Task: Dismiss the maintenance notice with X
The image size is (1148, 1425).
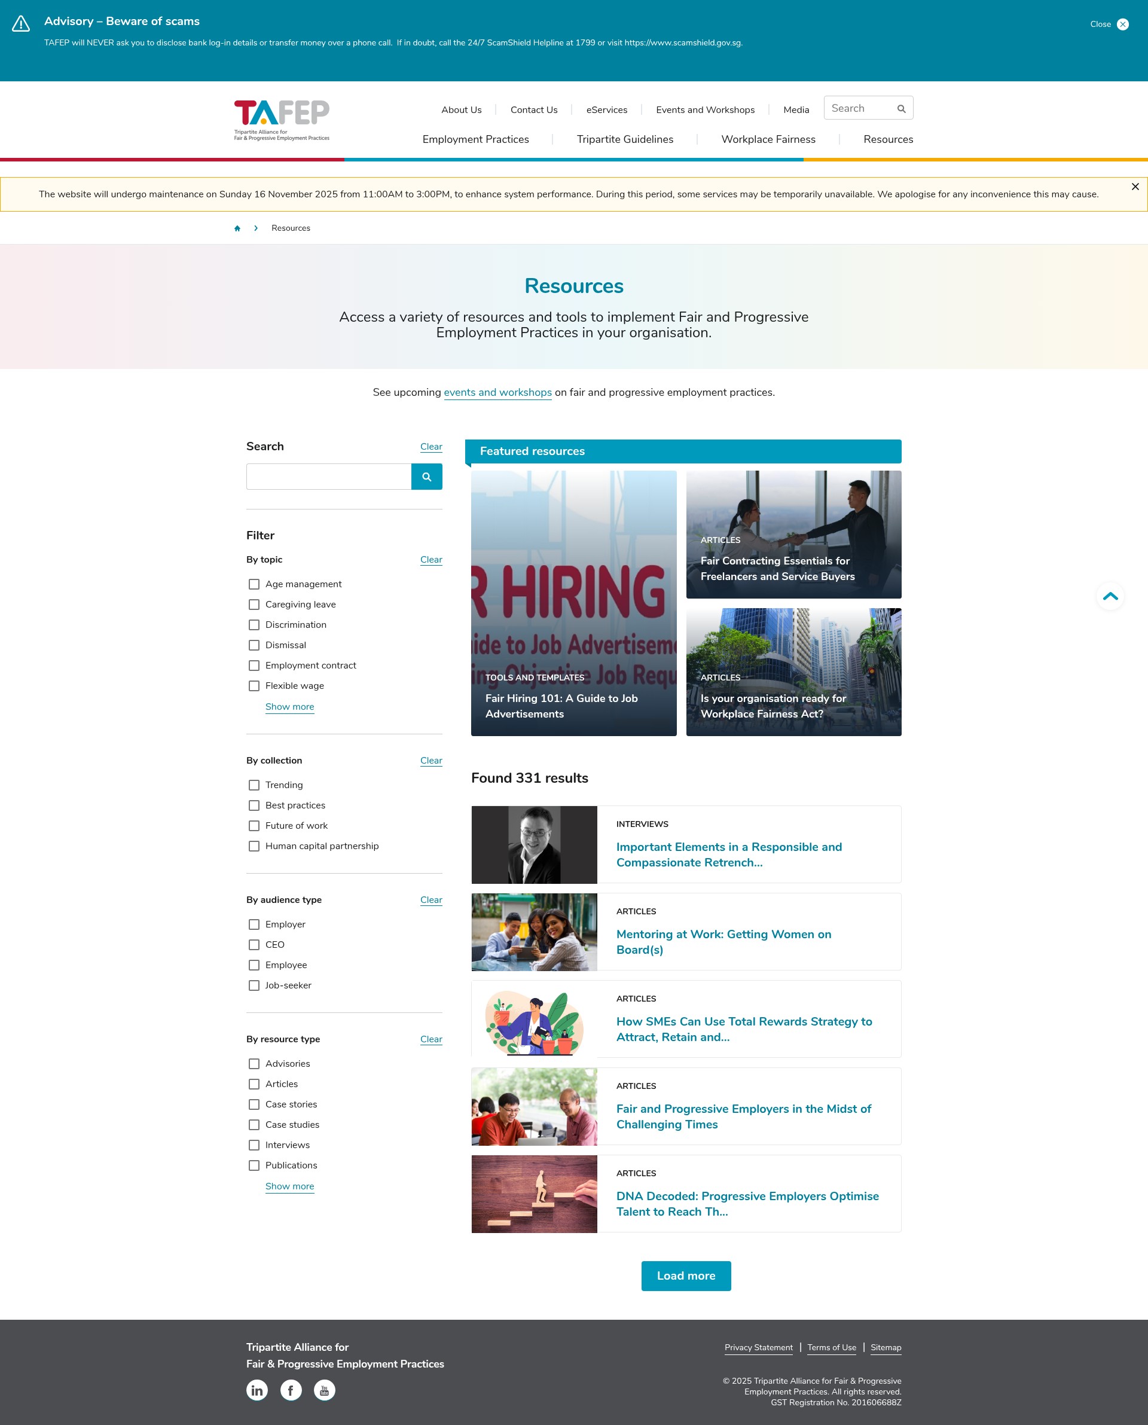Action: [1135, 187]
